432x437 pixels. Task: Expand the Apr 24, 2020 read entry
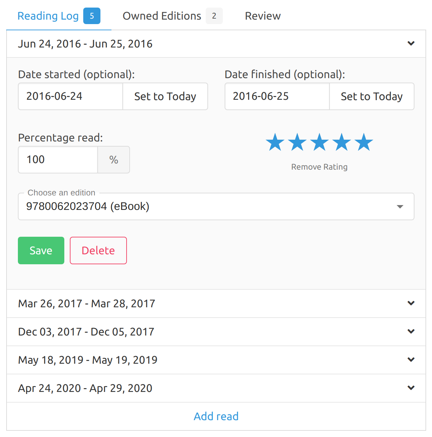(411, 388)
